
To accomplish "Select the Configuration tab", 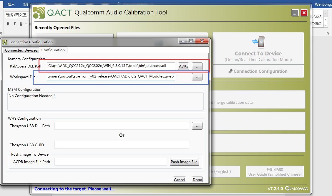I will click(53, 50).
